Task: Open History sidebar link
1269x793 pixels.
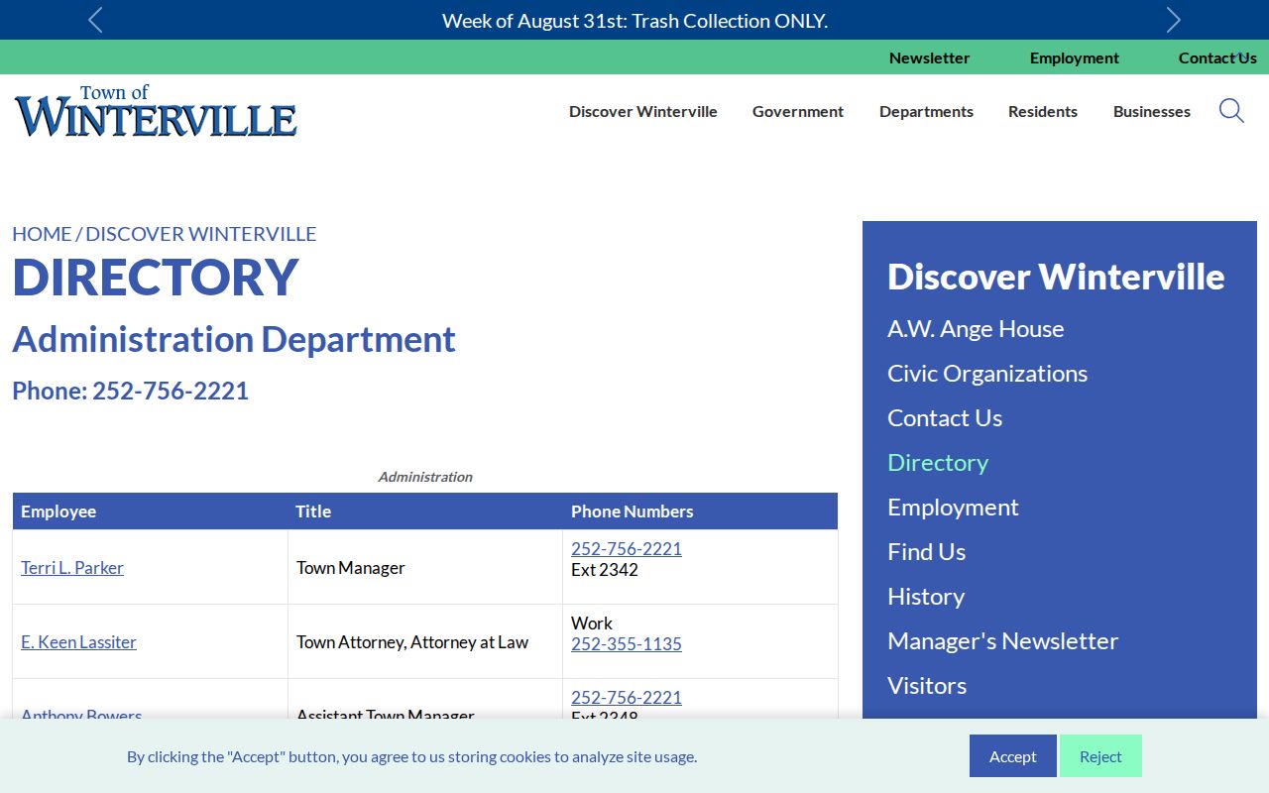Action: pos(926,597)
